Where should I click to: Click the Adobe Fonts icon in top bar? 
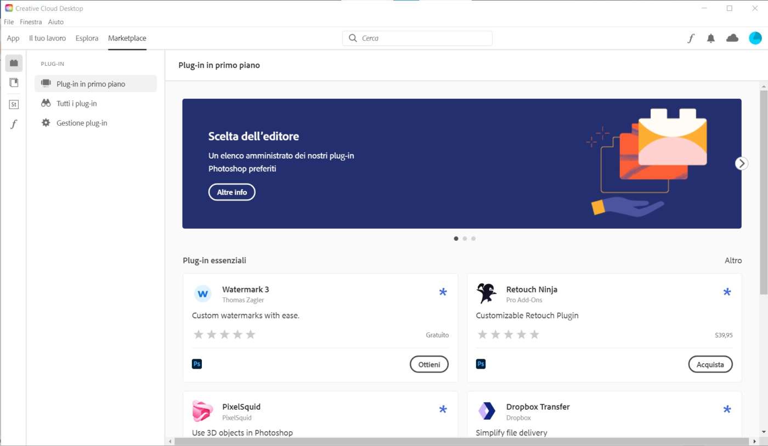click(691, 38)
